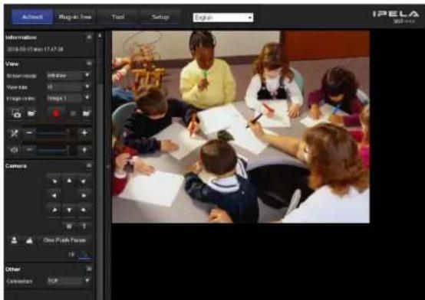
Task: Zoom in with the T button
Action: [84, 227]
